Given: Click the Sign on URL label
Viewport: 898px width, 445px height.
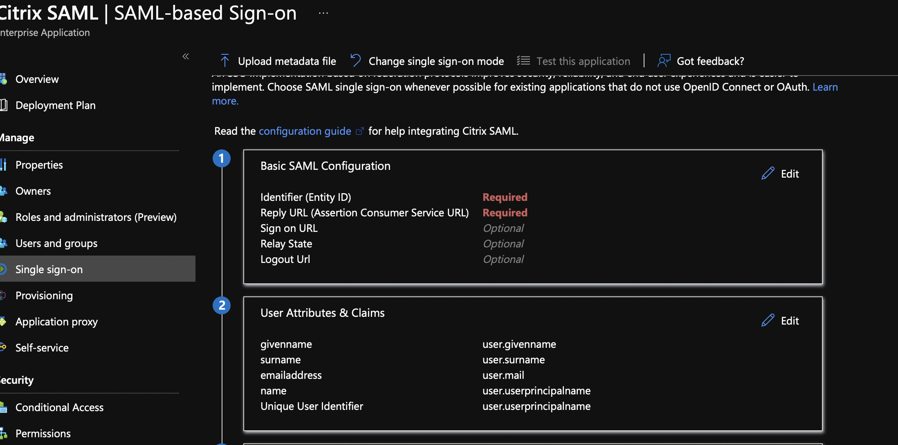Looking at the screenshot, I should click(289, 228).
